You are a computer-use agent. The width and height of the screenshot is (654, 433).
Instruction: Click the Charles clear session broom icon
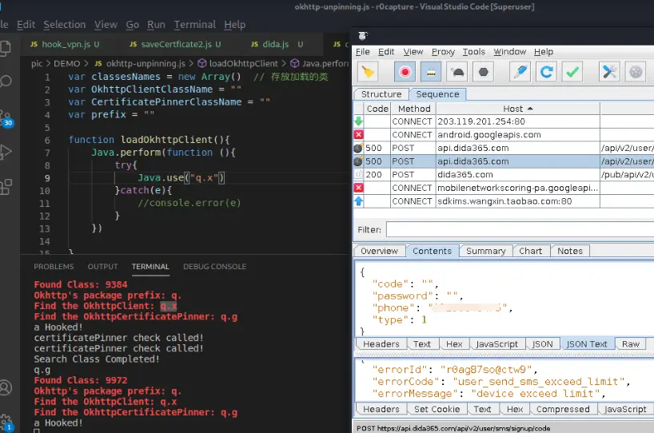click(367, 72)
